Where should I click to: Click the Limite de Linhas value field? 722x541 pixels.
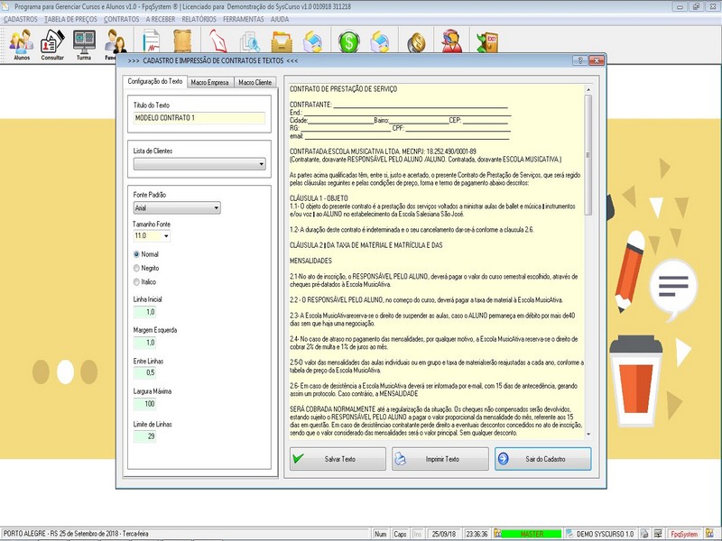[144, 436]
